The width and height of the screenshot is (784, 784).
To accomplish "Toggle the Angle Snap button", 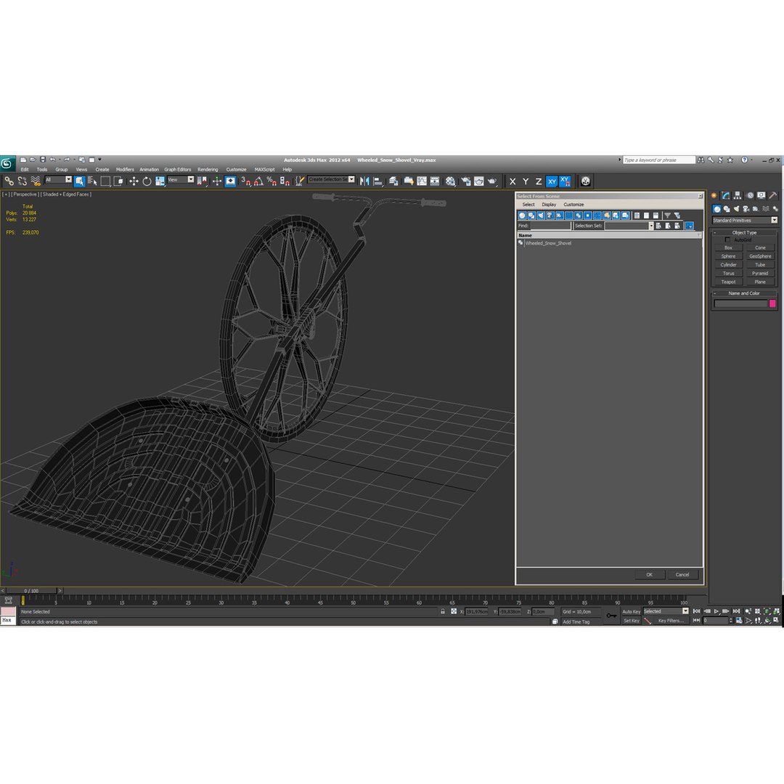I will pyautogui.click(x=258, y=181).
